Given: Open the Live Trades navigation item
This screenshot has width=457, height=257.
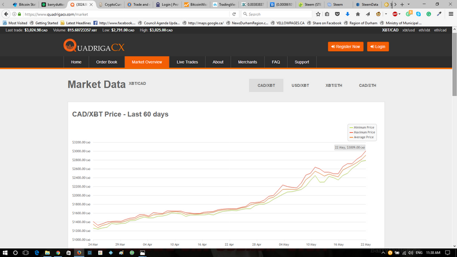Looking at the screenshot, I should click(187, 62).
